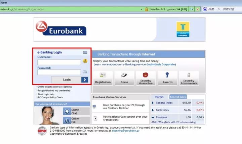Image resolution: width=242 pixels, height=144 pixels.
Task: Click the Toolbar/Deskbar computer icon
Action: (94, 107)
